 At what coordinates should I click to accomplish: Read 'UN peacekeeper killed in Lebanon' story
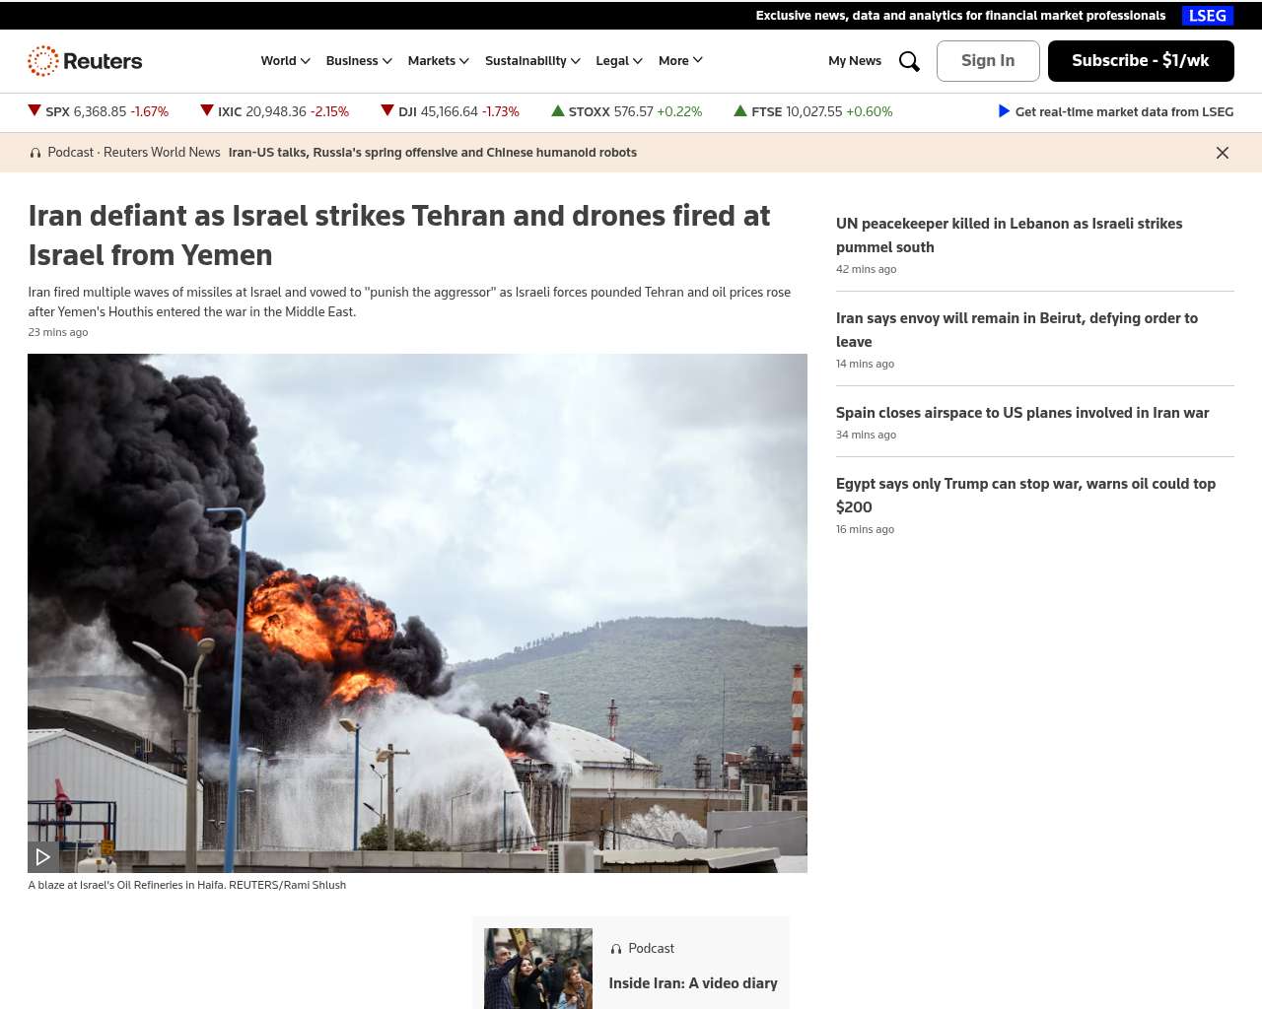pyautogui.click(x=1010, y=235)
